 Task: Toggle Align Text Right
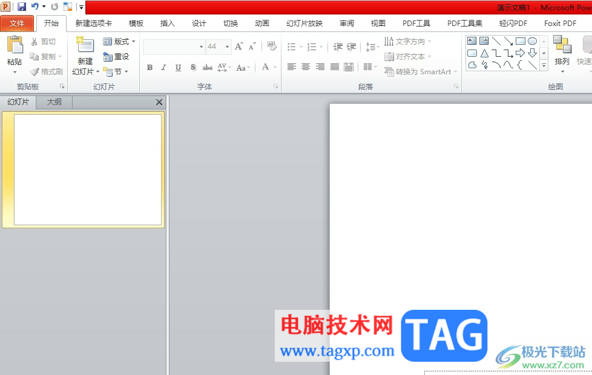click(x=320, y=67)
